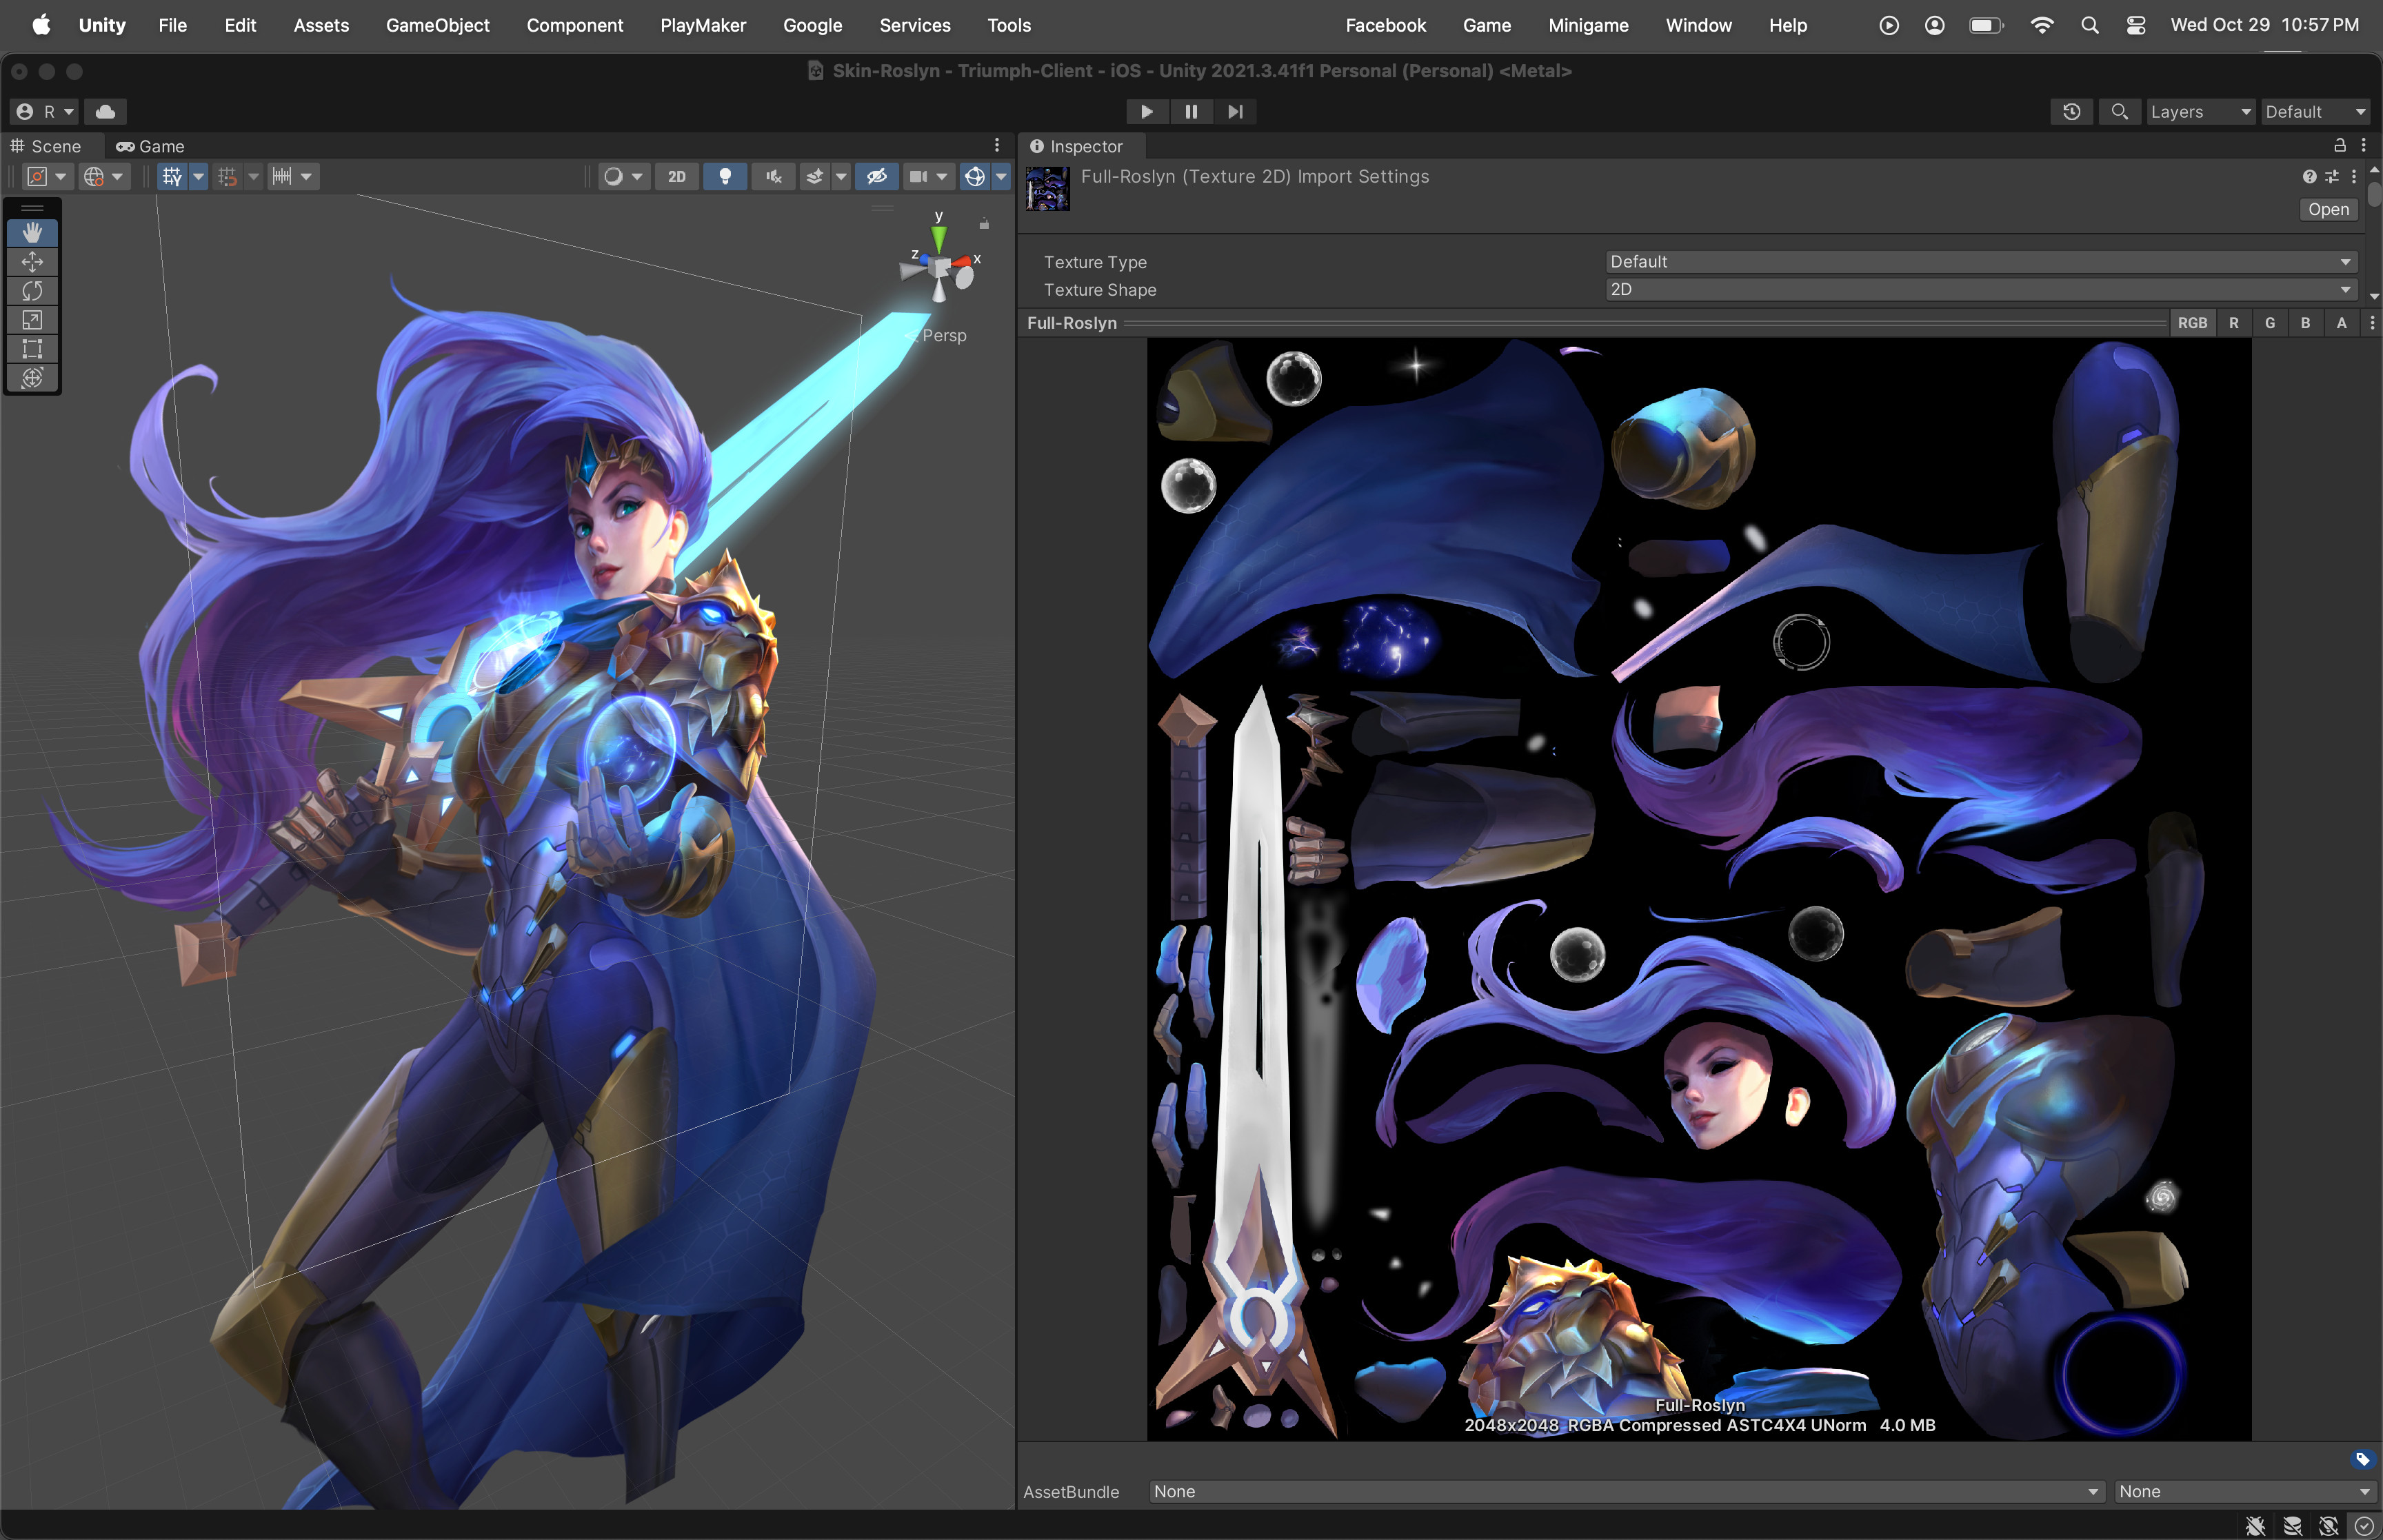This screenshot has height=1540, width=2383.
Task: Select the Hand tool in Scene view
Action: pyautogui.click(x=33, y=232)
